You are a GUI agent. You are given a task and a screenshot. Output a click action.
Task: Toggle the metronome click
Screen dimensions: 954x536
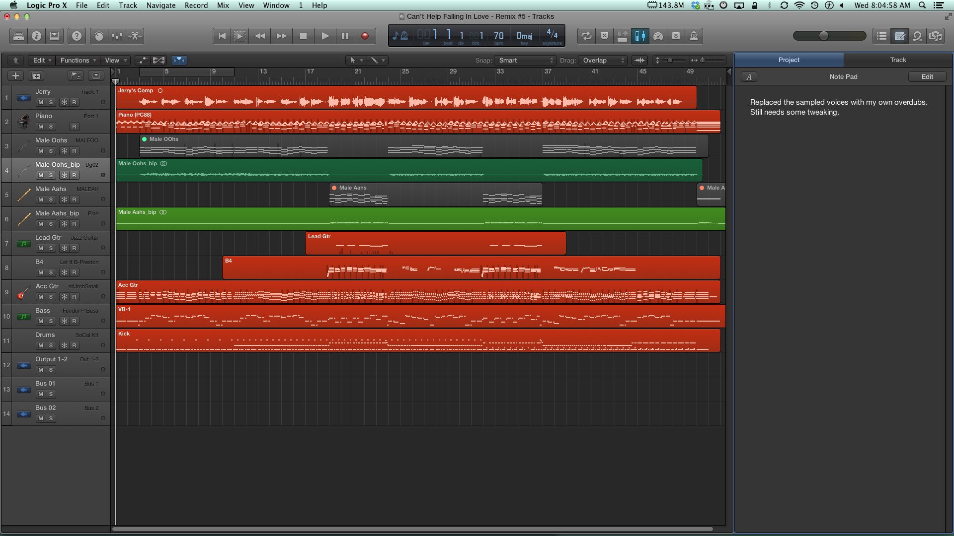pos(694,36)
